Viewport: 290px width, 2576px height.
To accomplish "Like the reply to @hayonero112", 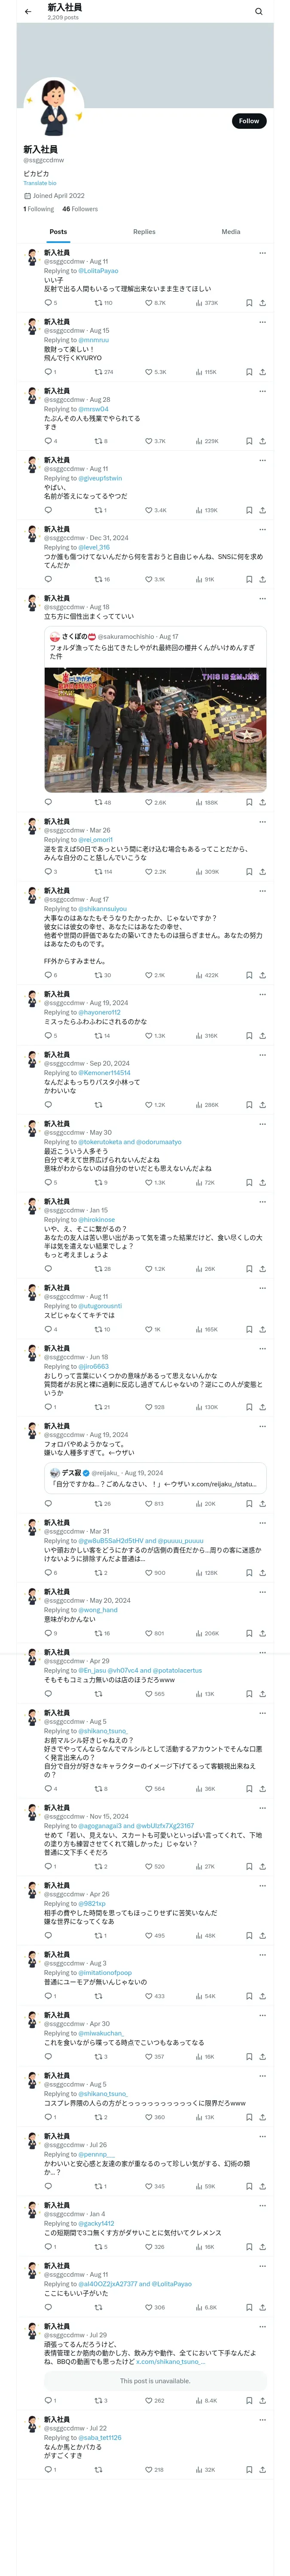I will tap(149, 1036).
